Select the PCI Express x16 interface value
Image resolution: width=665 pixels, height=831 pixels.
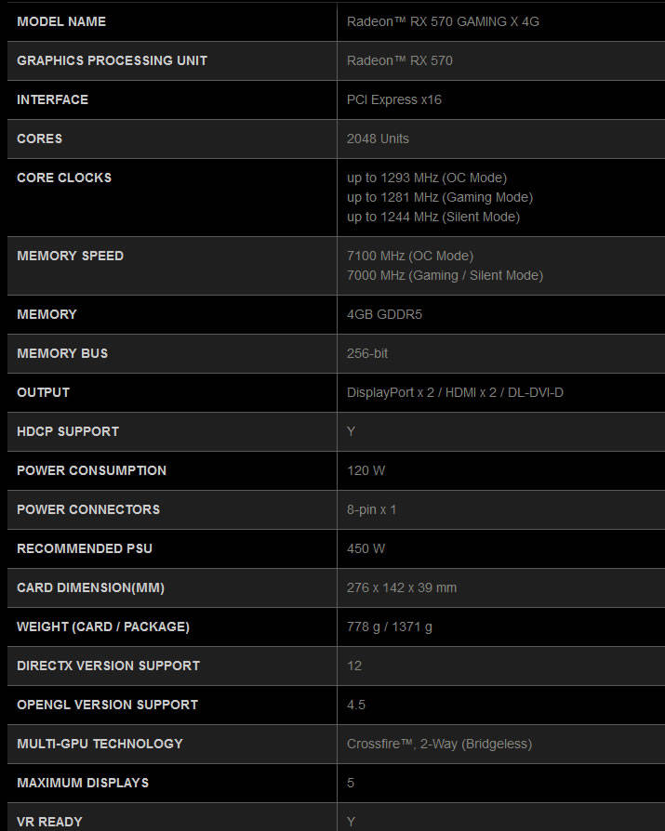[393, 99]
